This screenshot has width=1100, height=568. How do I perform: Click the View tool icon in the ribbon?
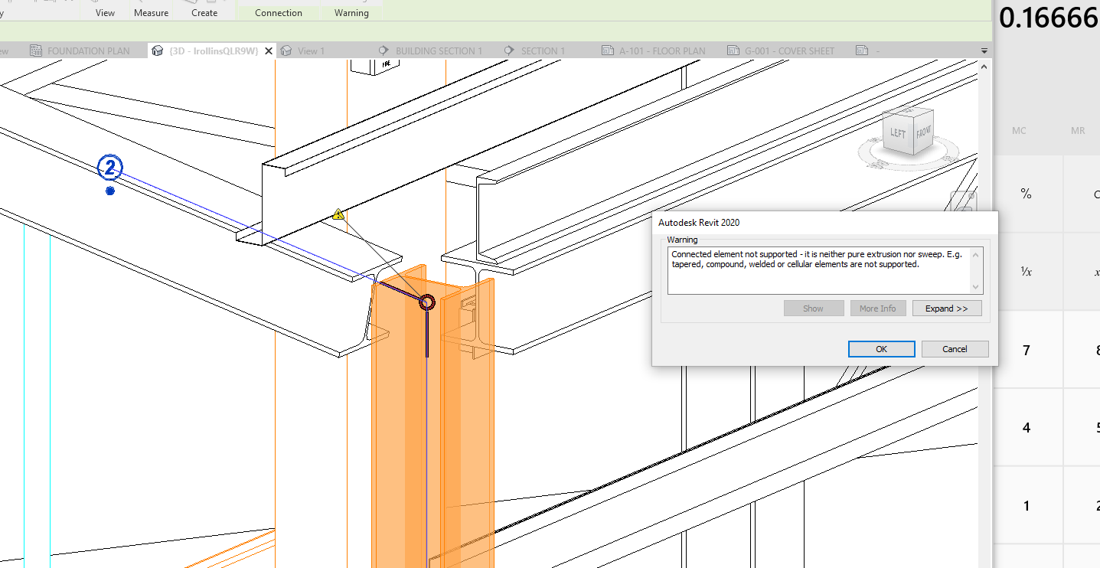(103, 12)
